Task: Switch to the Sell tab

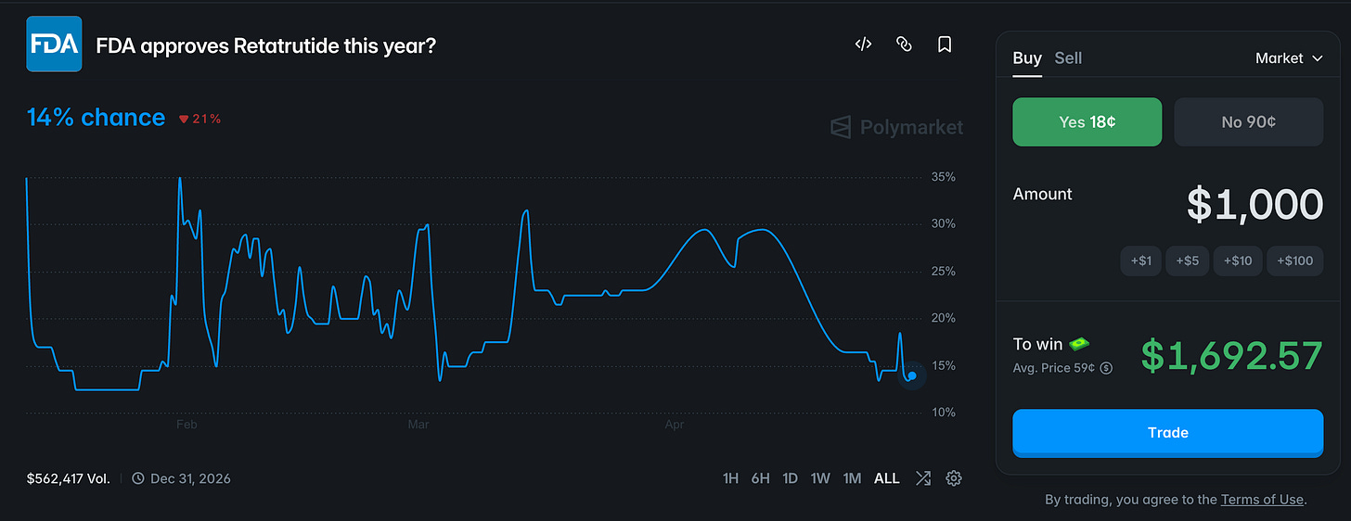Action: pyautogui.click(x=1068, y=58)
